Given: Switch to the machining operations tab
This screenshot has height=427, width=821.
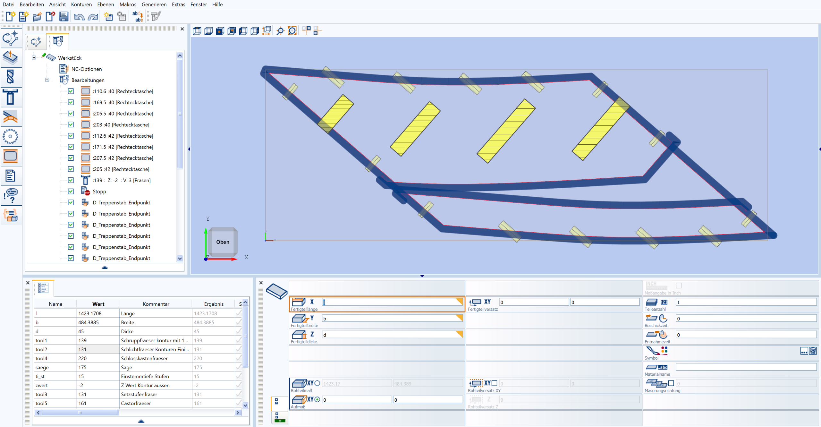Looking at the screenshot, I should pyautogui.click(x=58, y=41).
